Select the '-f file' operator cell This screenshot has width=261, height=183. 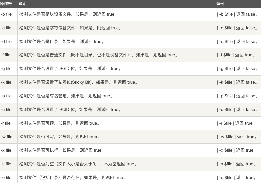[x=6, y=55]
